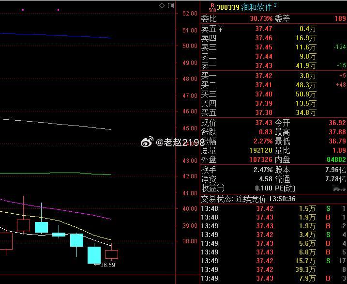The image size is (347, 284).
Task: Click the last red hollow candlestick
Action: pos(111,254)
